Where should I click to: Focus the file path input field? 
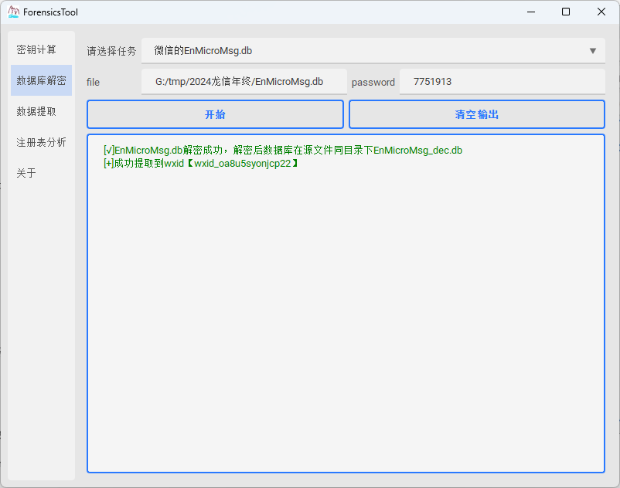tap(244, 82)
